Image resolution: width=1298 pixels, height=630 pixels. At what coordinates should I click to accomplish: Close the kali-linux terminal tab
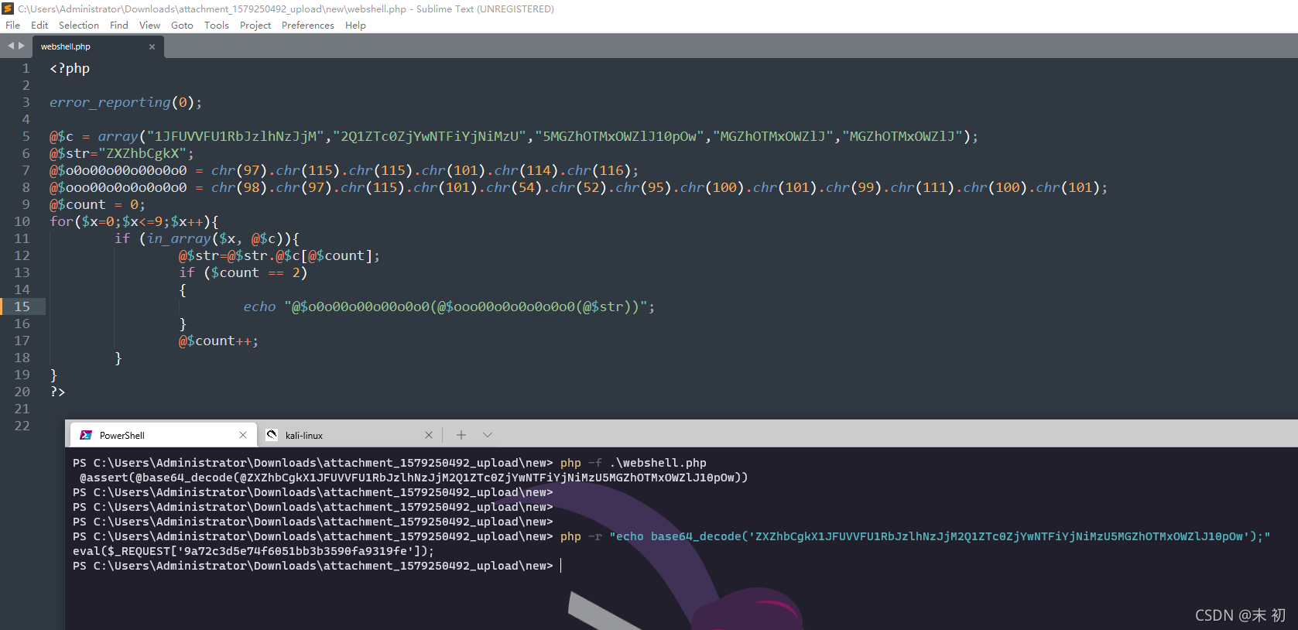(429, 435)
